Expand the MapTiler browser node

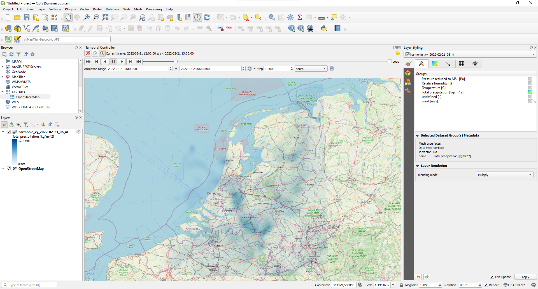point(3,77)
